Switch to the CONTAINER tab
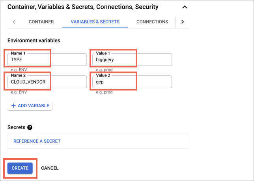This screenshot has height=181, width=254. click(41, 22)
